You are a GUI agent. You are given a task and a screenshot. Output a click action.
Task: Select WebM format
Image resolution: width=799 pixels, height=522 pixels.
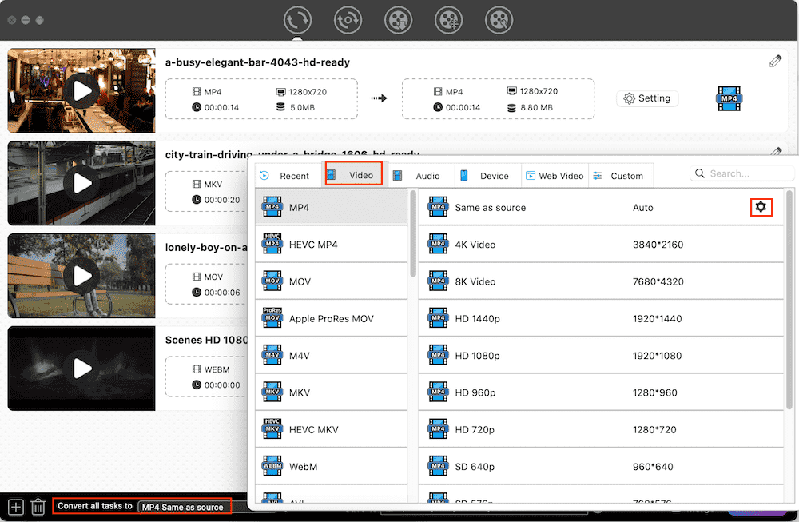pos(332,466)
